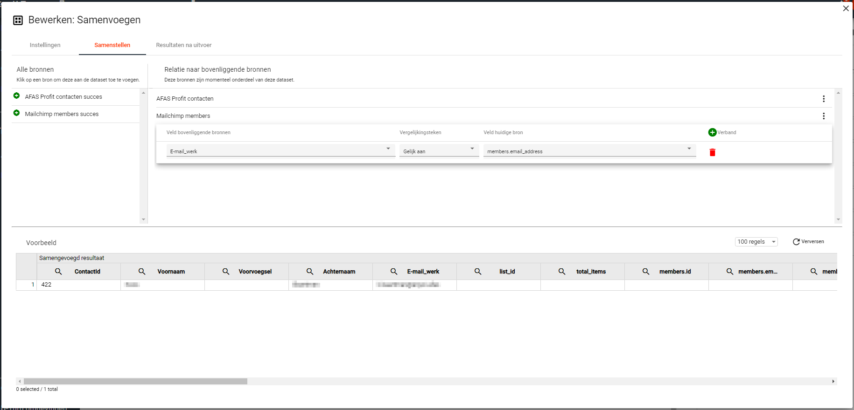Screen dimensions: 854x410
Task: Open three-dot menu for AFAS Profit contacten
Action: 823,99
